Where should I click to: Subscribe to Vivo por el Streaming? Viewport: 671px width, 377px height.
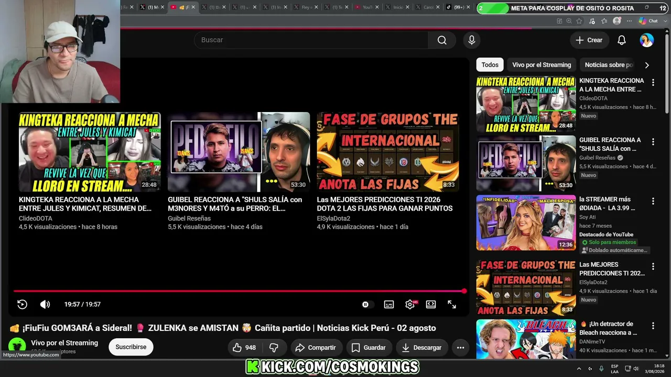click(131, 347)
